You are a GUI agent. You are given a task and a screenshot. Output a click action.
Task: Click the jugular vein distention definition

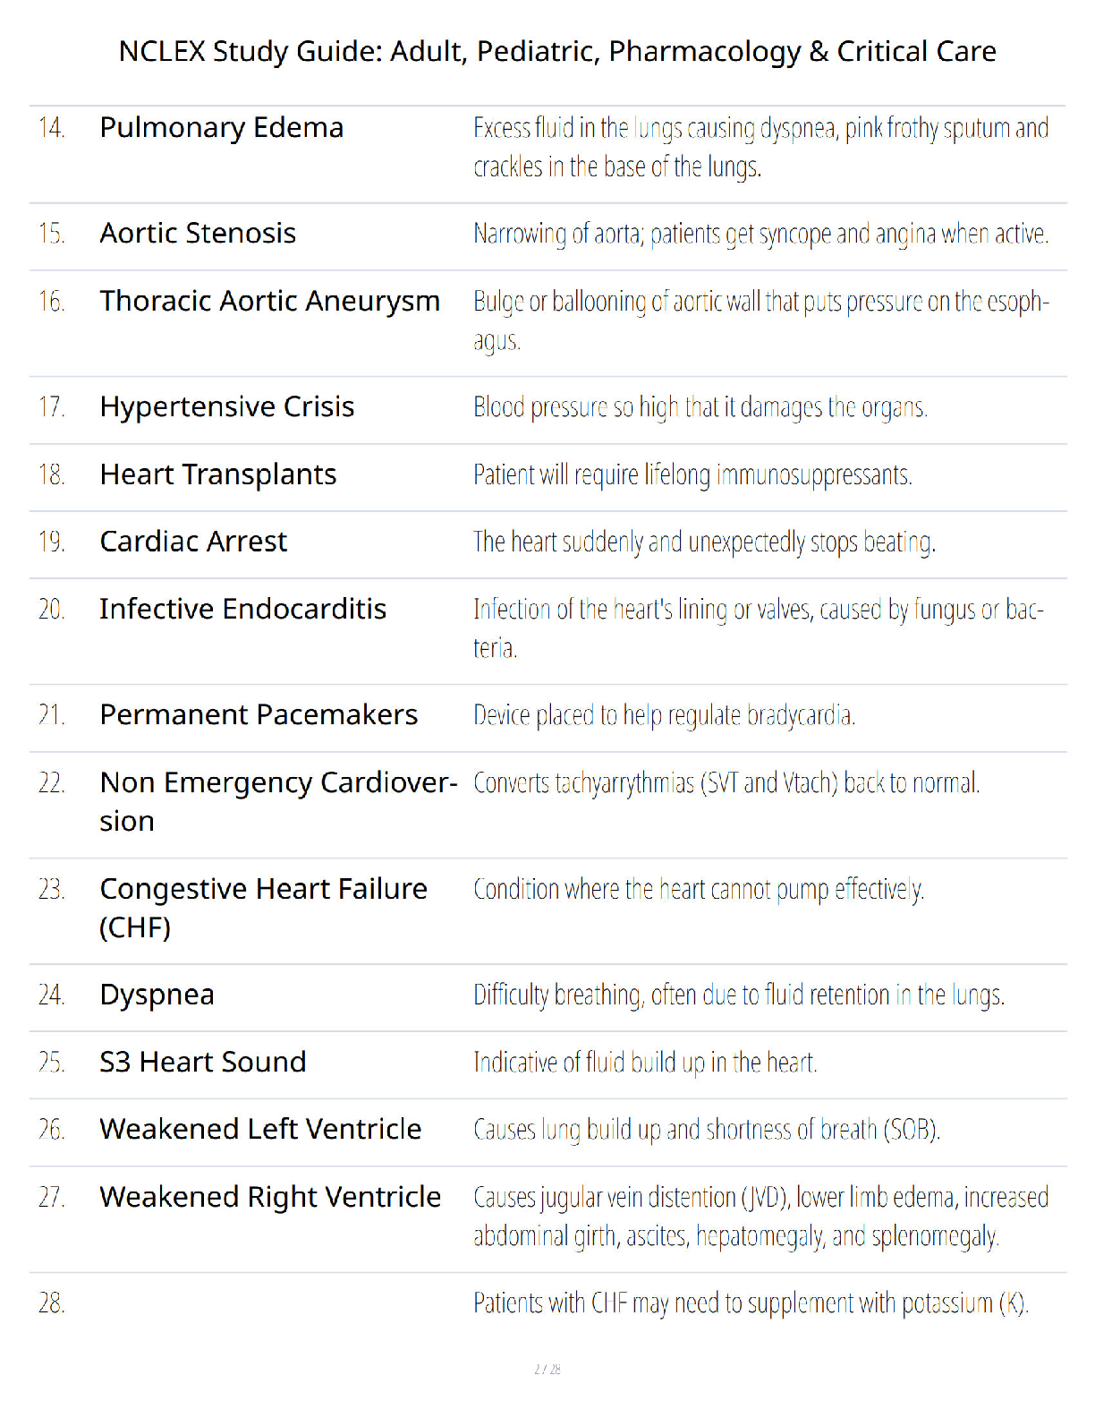761,1217
